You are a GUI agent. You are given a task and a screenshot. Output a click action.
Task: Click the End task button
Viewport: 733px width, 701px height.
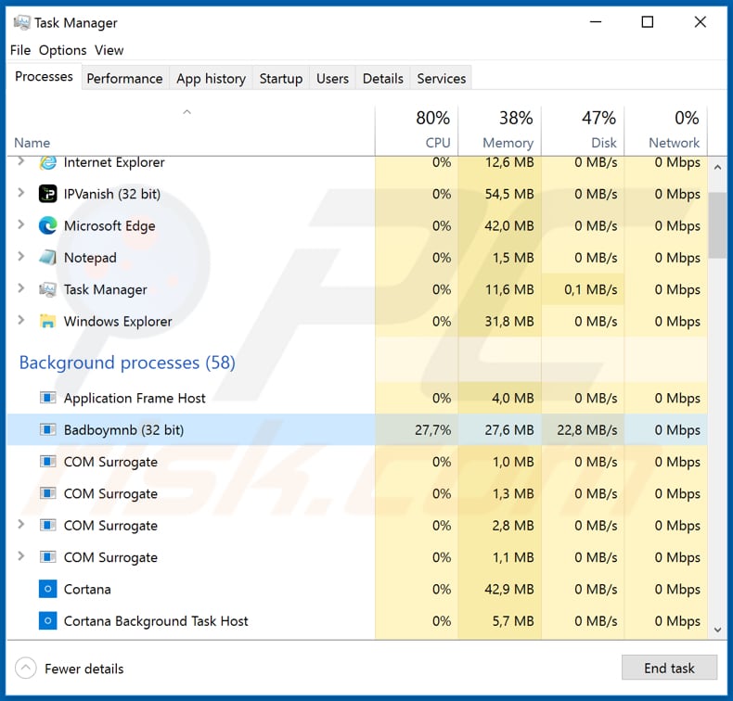(669, 668)
